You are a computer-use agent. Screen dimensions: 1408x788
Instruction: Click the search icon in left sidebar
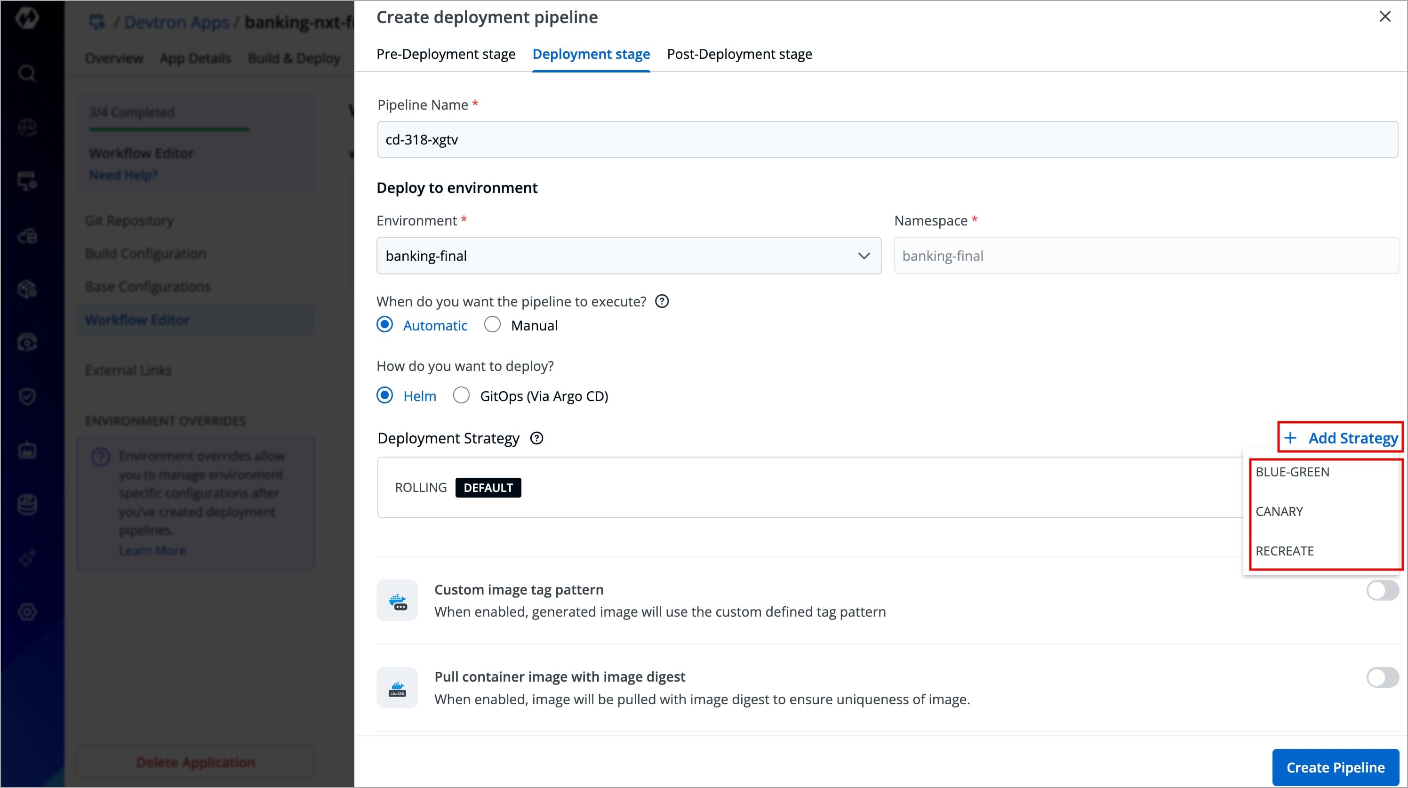point(27,73)
